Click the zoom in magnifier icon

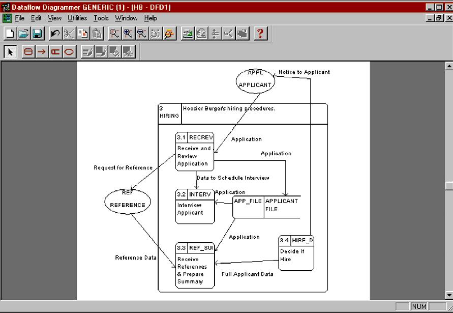pos(128,34)
